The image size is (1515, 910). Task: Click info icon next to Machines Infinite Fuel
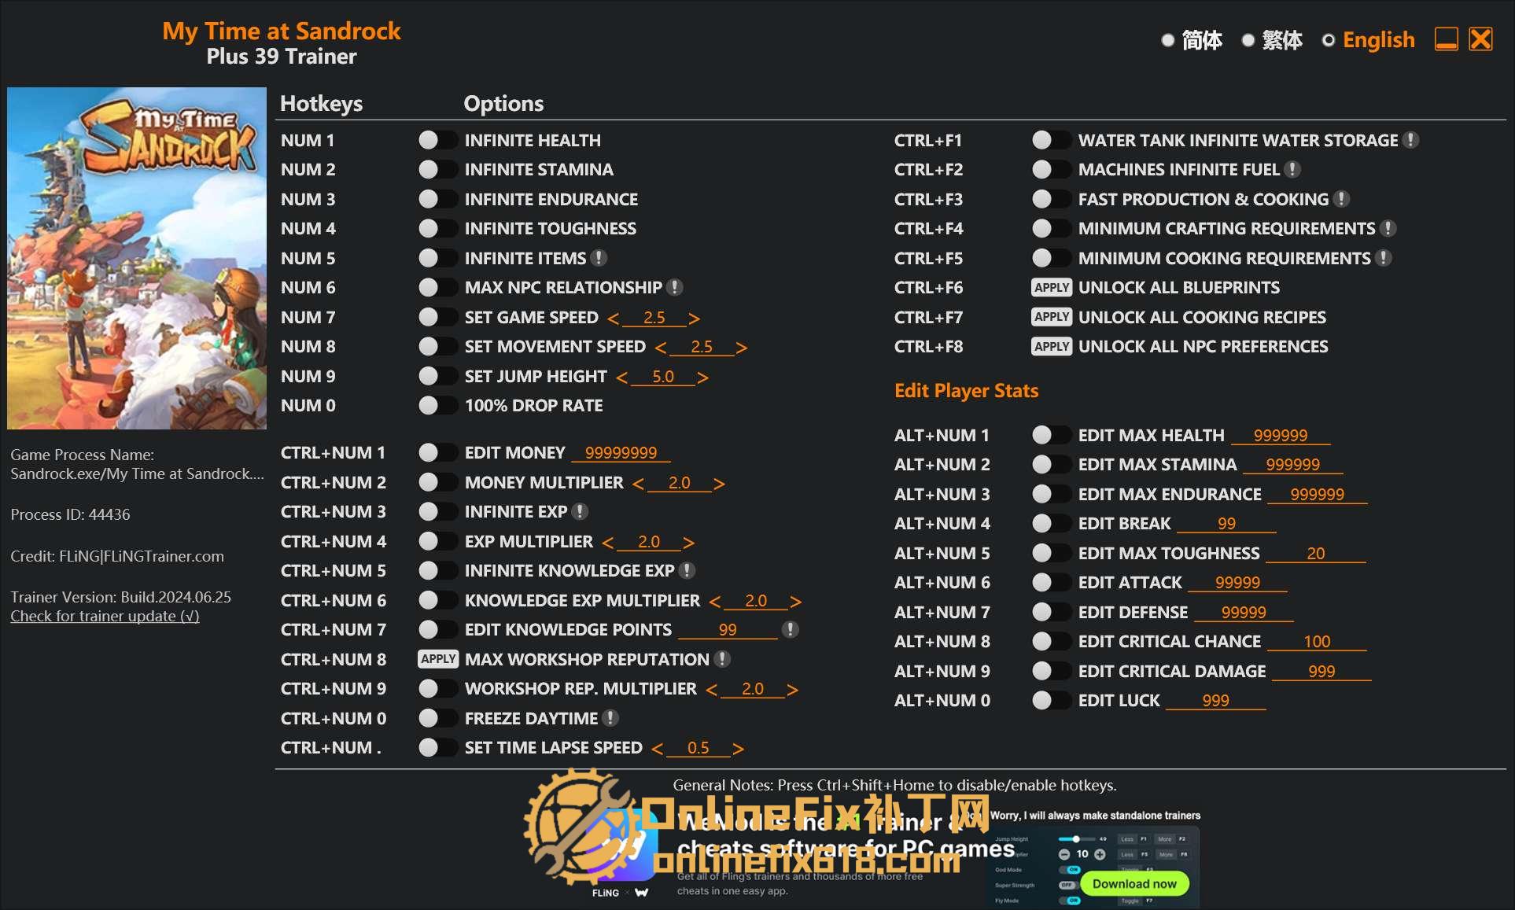coord(1292,170)
